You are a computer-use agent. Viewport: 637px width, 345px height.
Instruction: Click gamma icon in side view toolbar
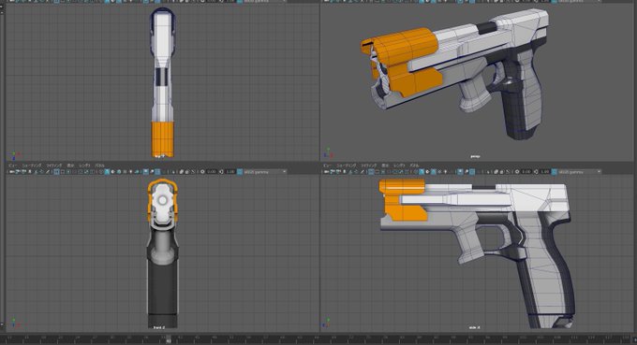pos(536,172)
